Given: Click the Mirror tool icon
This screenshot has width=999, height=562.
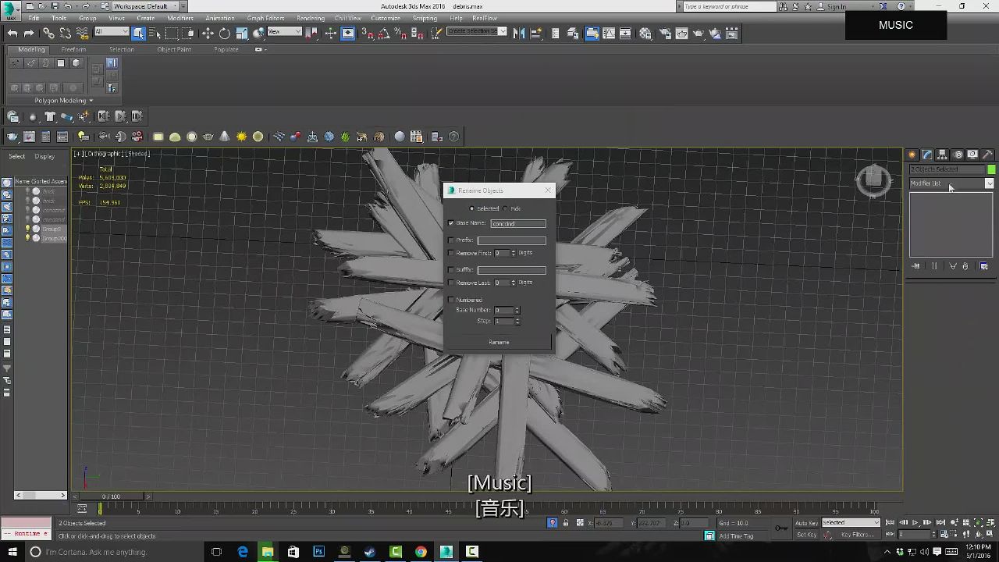Looking at the screenshot, I should point(518,33).
